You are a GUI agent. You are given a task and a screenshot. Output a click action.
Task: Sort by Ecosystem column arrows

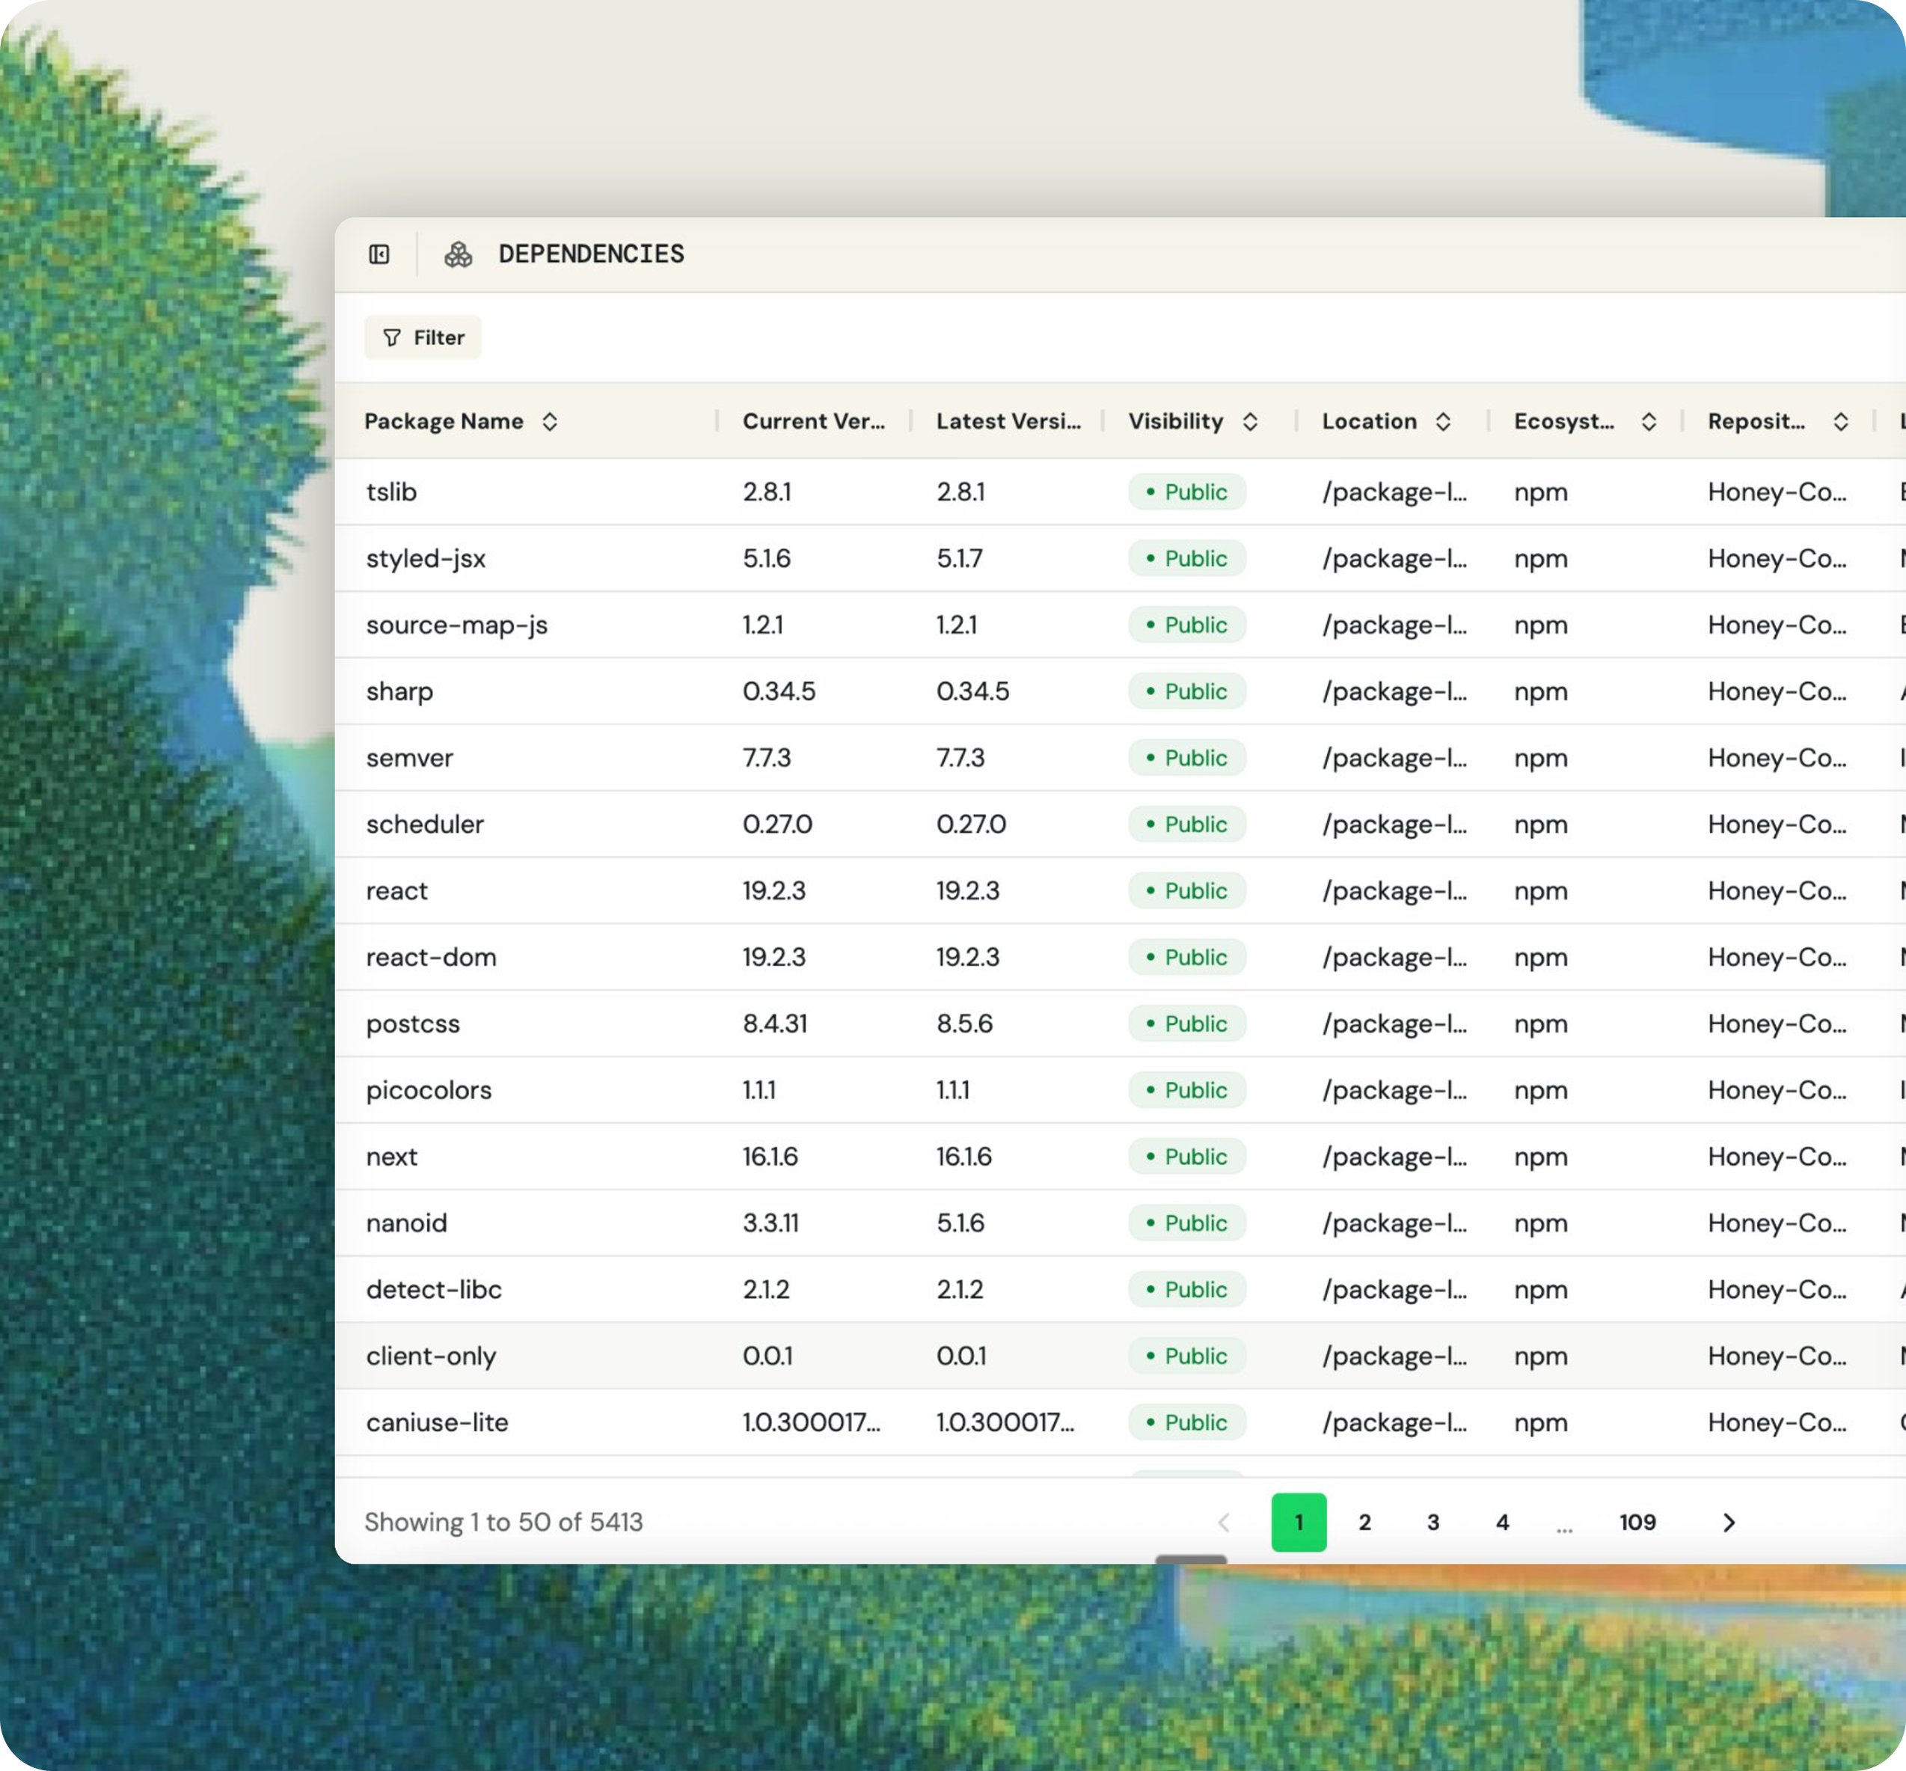[1648, 422]
